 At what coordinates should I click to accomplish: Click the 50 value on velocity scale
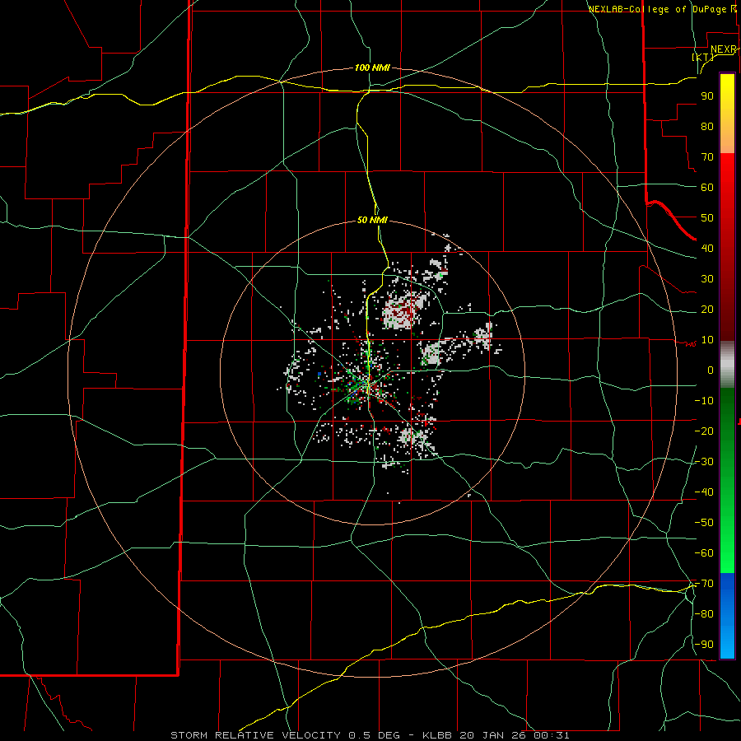707,218
